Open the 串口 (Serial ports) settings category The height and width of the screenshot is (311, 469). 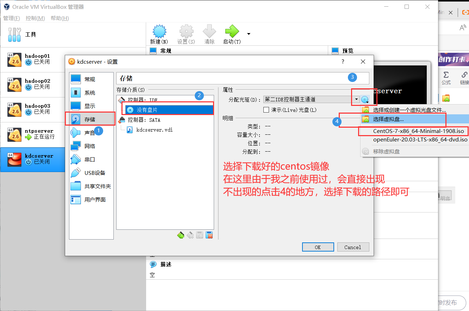tap(91, 160)
